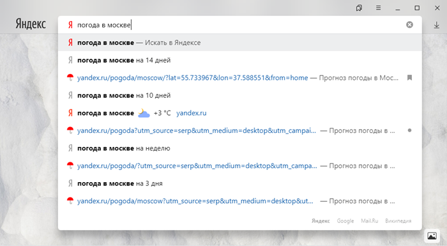Choose 'погода в москве — Искать в Яндексе'

239,43
